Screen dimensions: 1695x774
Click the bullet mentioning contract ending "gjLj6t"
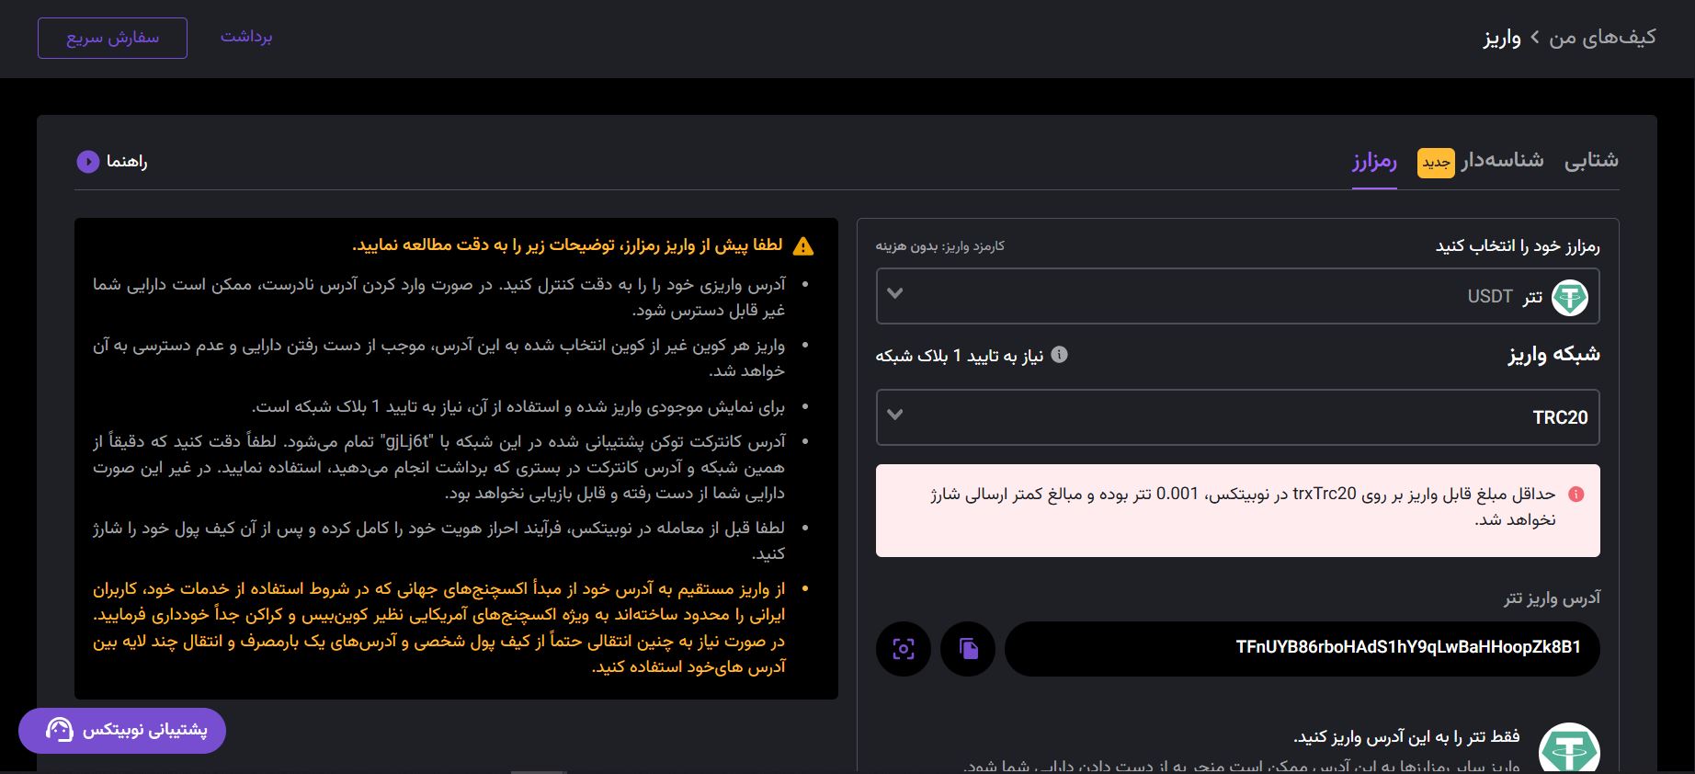pyautogui.click(x=439, y=467)
